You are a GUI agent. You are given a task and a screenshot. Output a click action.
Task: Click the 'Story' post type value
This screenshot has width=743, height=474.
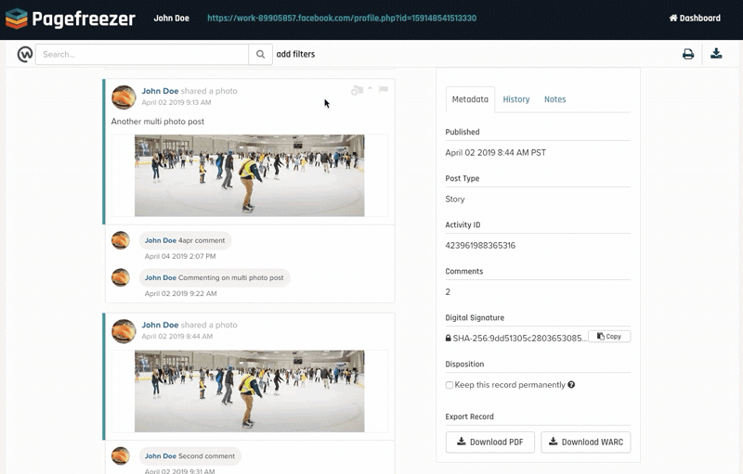pyautogui.click(x=455, y=199)
